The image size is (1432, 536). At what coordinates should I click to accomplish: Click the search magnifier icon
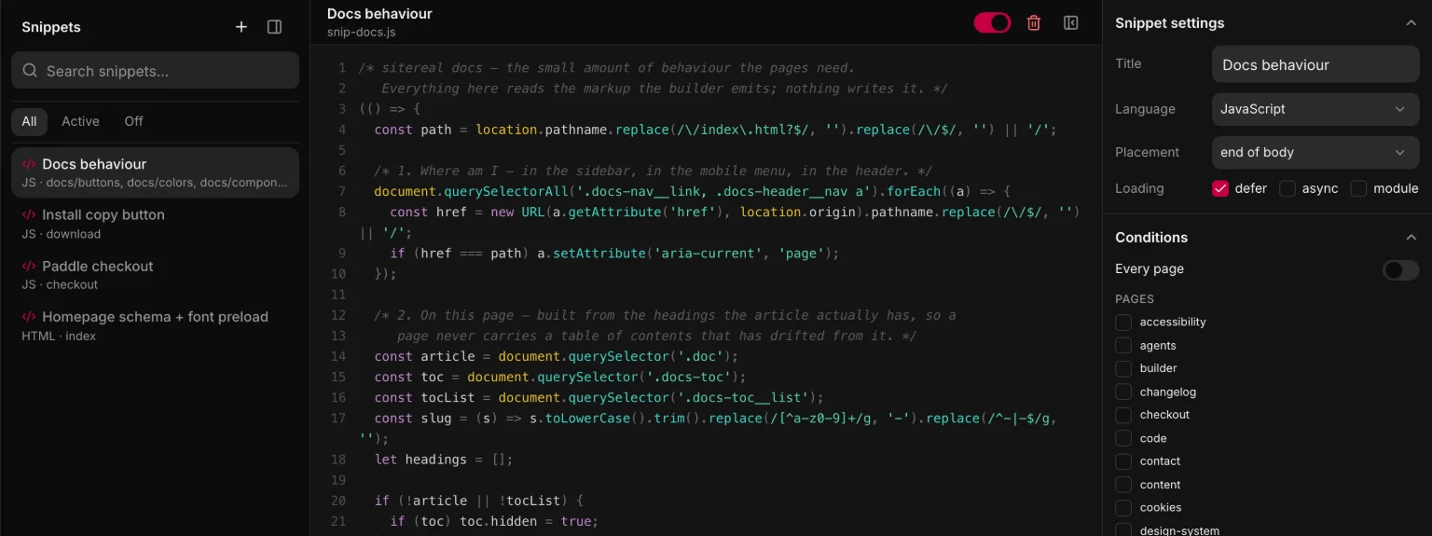pos(30,71)
